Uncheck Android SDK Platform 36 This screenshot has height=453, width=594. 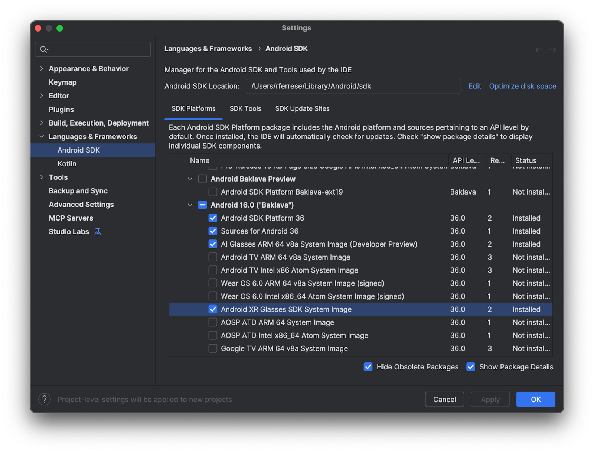pos(213,218)
